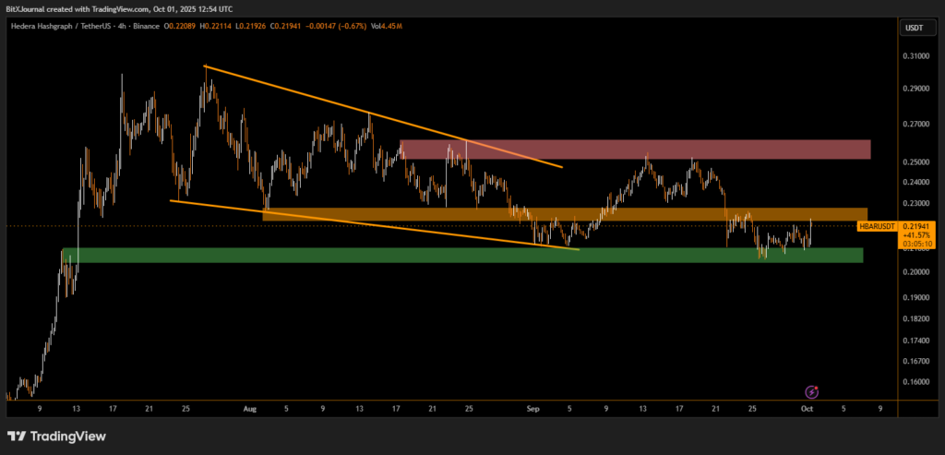Select the green support zone rectangle
The height and width of the screenshot is (455, 945).
(461, 255)
